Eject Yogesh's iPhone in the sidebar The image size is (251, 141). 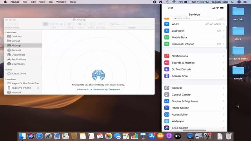tap(38, 88)
